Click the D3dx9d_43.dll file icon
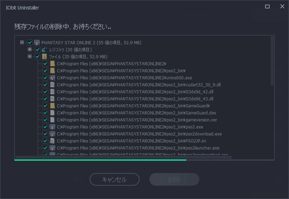This screenshot has width=289, height=199. [x=53, y=99]
